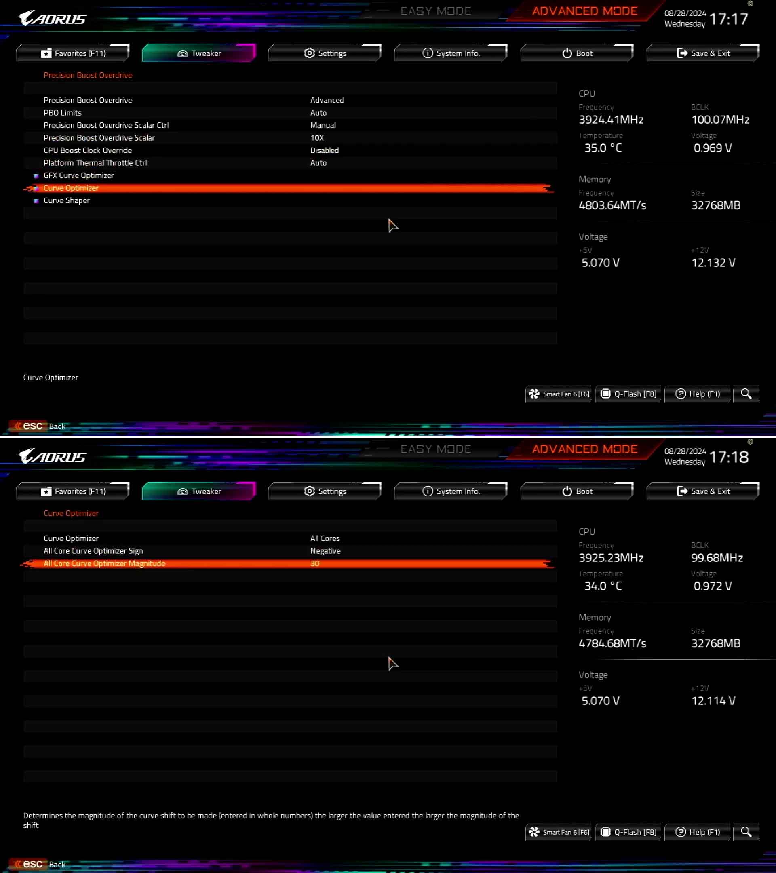Switch to Settings tab on the 17:17 screen
The height and width of the screenshot is (873, 776).
click(x=325, y=53)
